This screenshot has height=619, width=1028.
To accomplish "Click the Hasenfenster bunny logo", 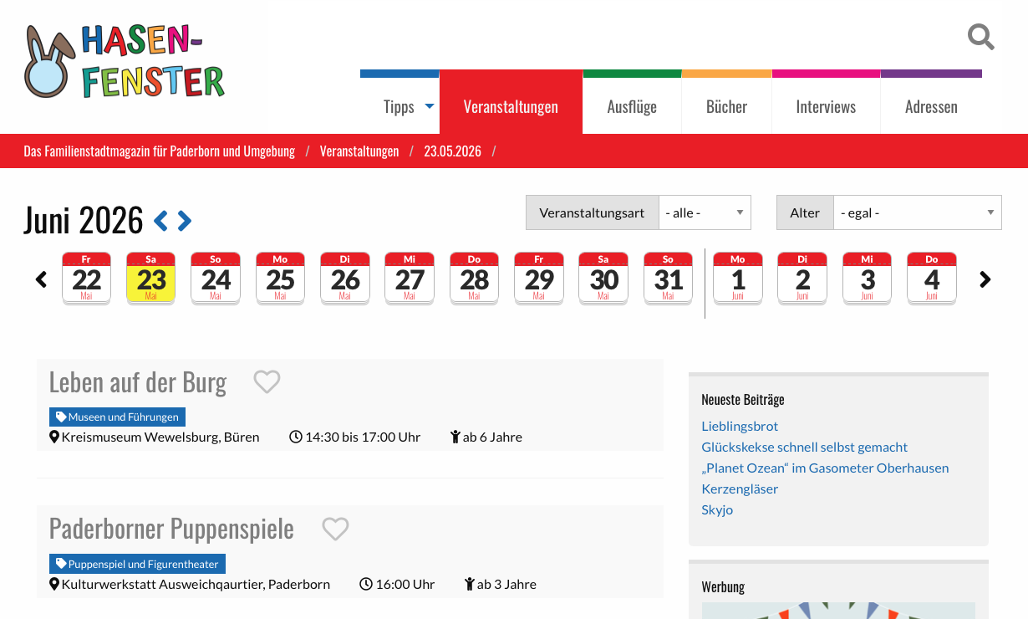I will coord(125,61).
